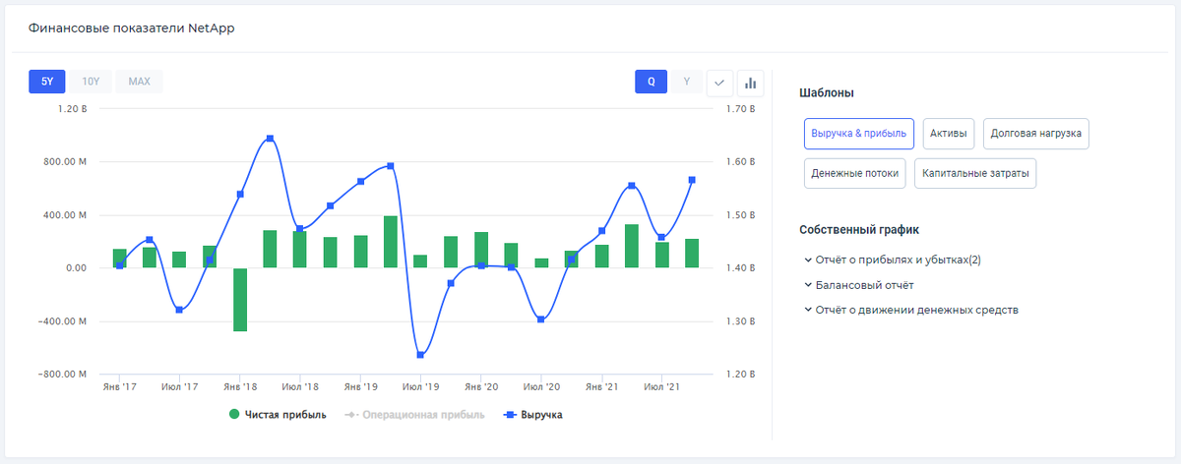The height and width of the screenshot is (464, 1181).
Task: Apply the Денежные потоки template
Action: click(855, 174)
